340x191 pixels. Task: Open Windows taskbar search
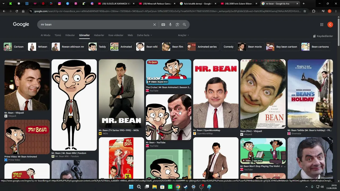tap(139, 187)
